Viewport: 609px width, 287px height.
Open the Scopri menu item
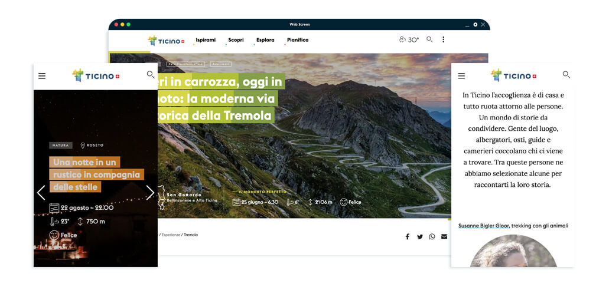coord(236,40)
